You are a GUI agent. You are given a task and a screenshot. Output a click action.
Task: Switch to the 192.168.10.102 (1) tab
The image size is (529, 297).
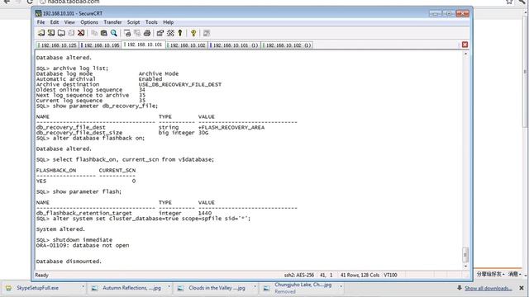pos(288,45)
